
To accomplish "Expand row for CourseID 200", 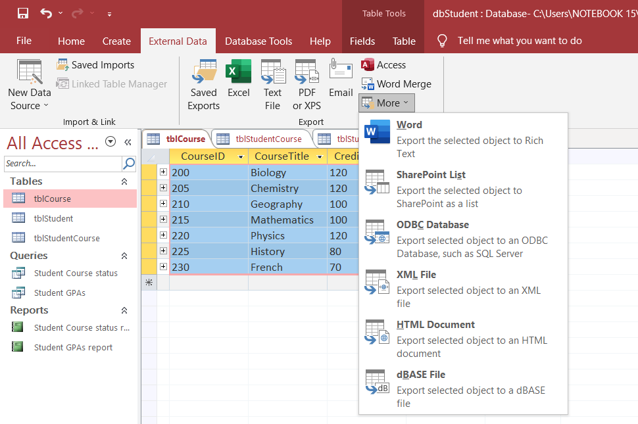I will (163, 172).
